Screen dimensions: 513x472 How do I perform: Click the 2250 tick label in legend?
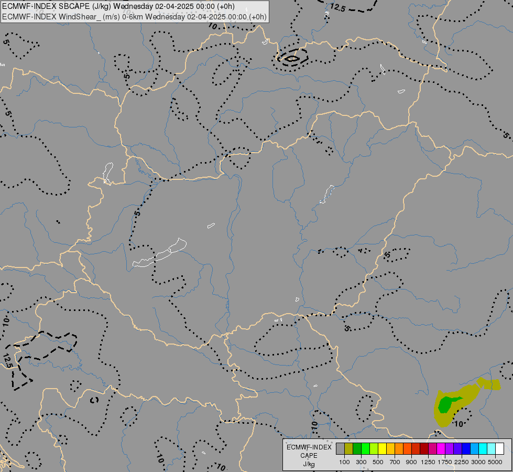(x=462, y=462)
